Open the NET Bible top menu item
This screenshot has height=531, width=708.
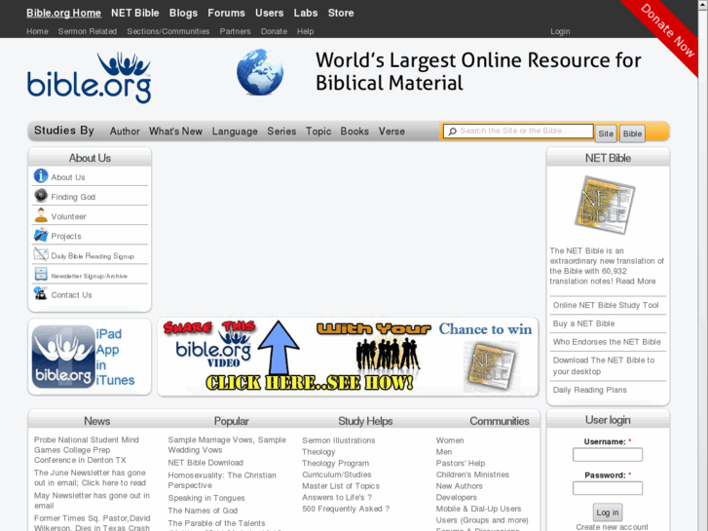click(x=135, y=13)
